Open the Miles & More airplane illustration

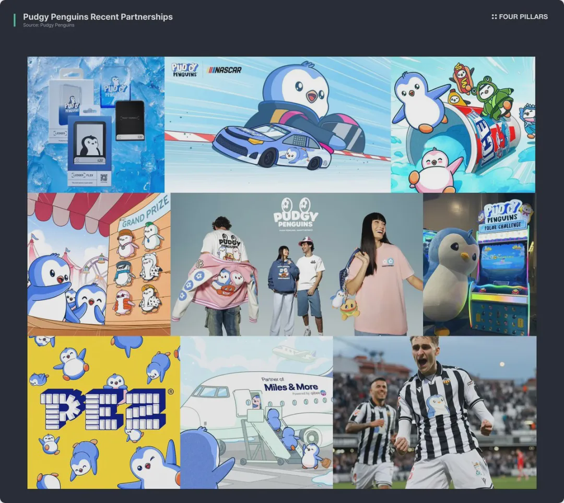pos(256,412)
